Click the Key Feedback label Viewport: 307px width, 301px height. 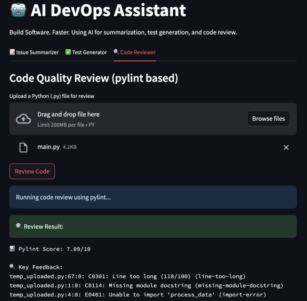click(x=41, y=267)
